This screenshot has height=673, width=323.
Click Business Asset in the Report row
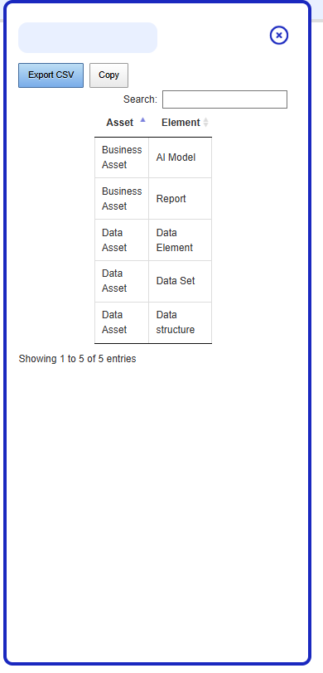(x=122, y=199)
